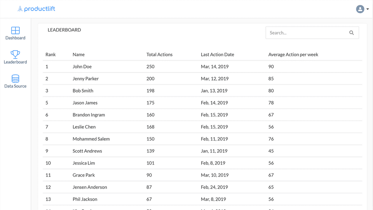Click Jessica Lim's total actions 101
Screen dimensions: 373x210
150,163
